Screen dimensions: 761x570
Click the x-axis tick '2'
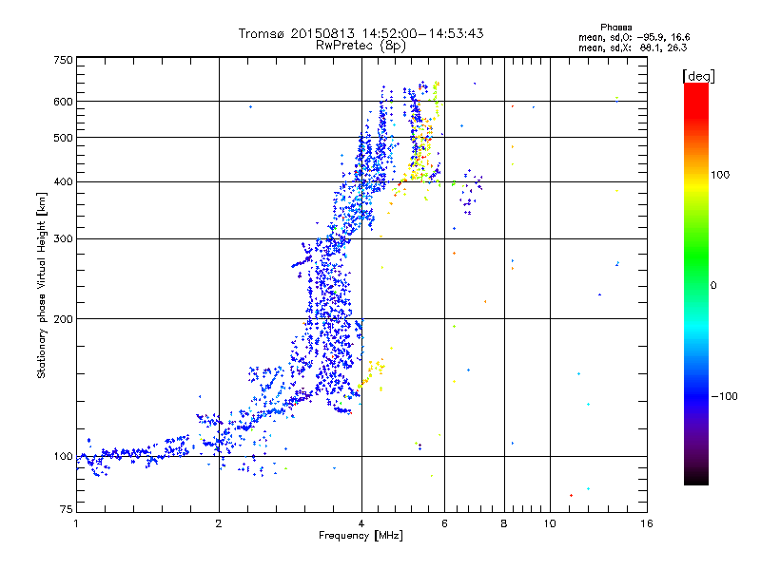click(x=219, y=523)
